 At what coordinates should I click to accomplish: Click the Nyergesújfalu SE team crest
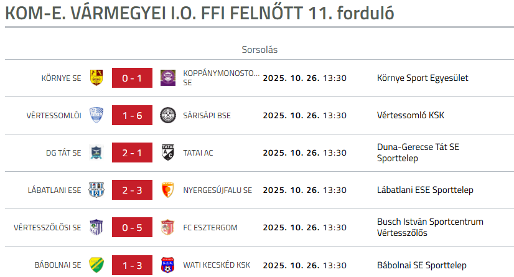point(167,190)
